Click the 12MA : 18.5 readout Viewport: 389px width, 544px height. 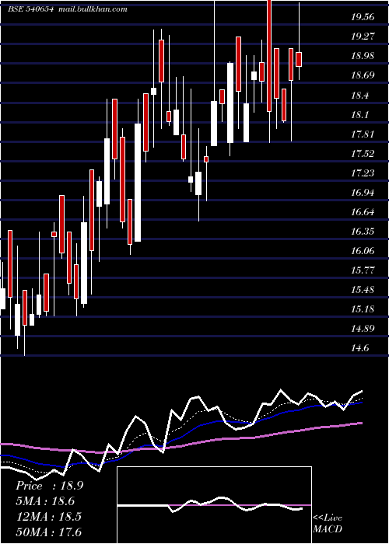pyautogui.click(x=48, y=517)
